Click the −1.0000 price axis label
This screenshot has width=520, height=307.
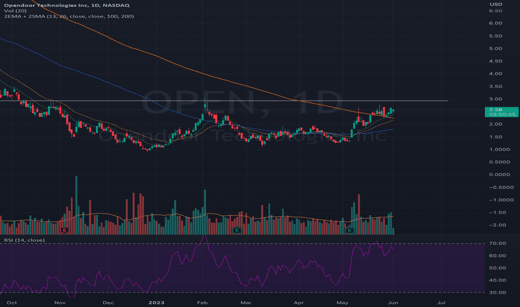tap(502, 200)
